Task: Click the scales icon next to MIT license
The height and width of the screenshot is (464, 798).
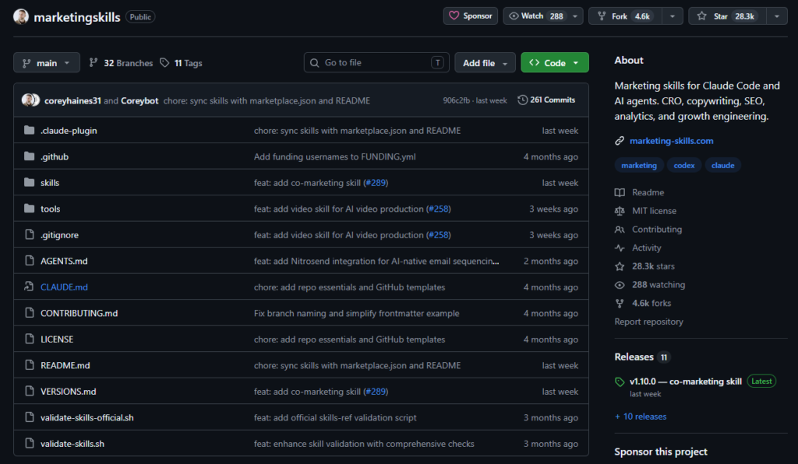Action: point(620,210)
